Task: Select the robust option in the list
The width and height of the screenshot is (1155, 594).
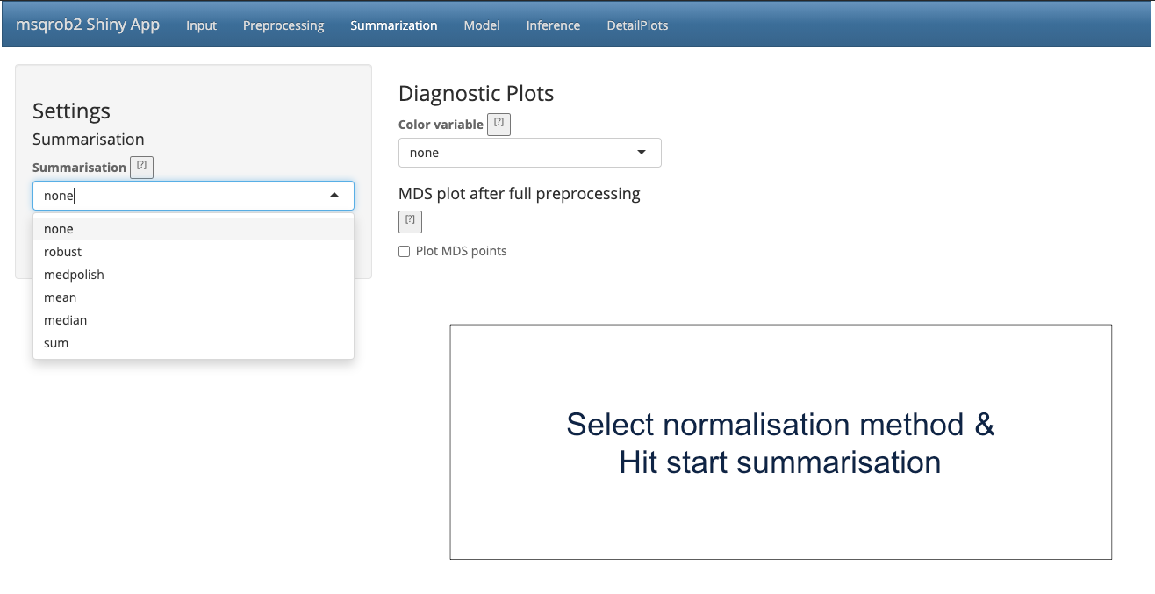Action: 63,252
